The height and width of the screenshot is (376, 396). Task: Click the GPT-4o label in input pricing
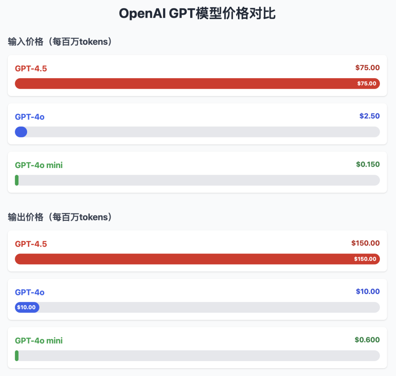30,117
